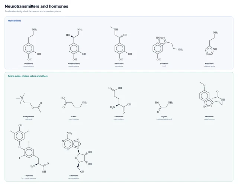The width and height of the screenshot is (238, 186).
Task: Click the 'Histamine' name label
Action: click(209, 63)
